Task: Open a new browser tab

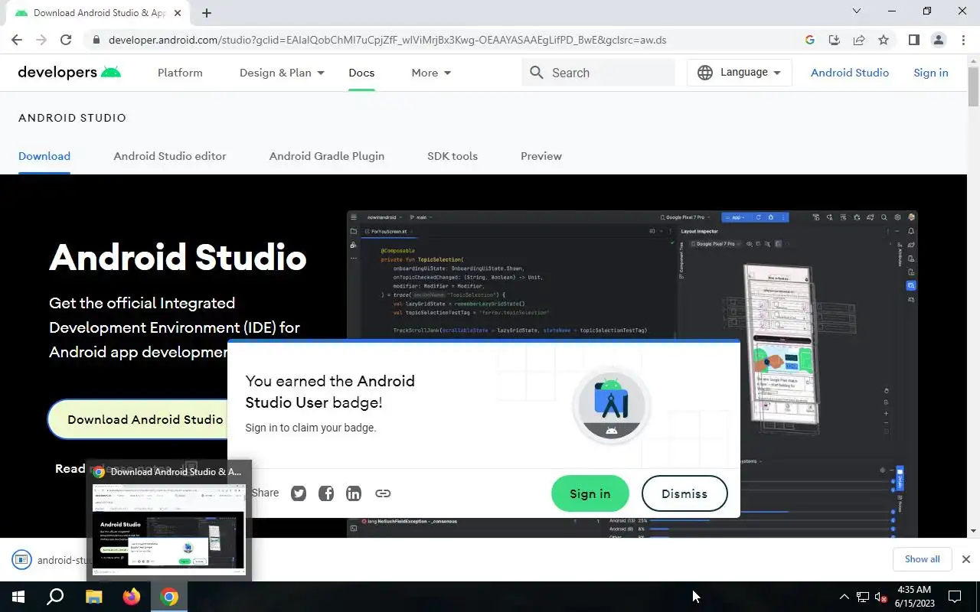Action: coord(207,12)
